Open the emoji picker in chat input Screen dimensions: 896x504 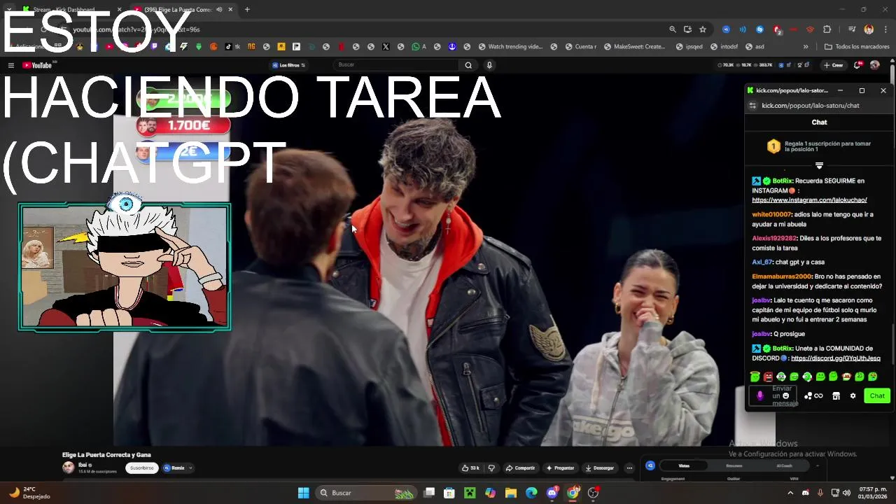click(786, 396)
